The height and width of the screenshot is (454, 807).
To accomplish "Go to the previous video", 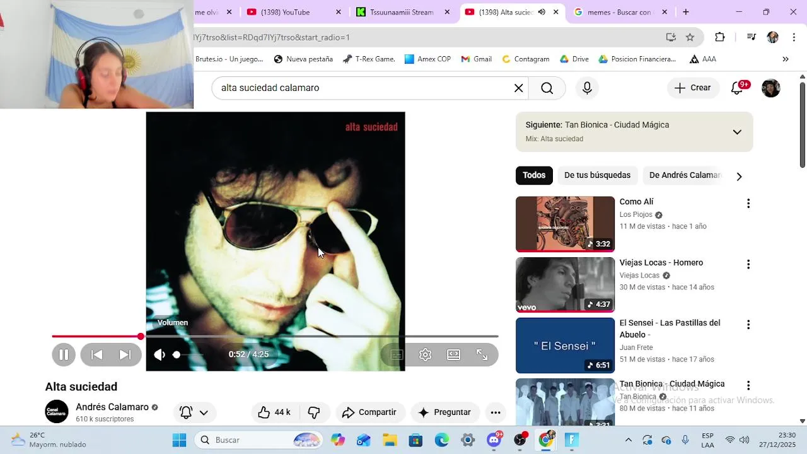I will click(x=96, y=354).
